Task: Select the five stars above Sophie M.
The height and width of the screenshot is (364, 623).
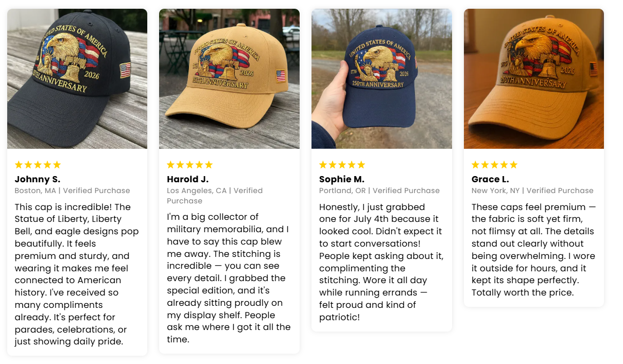Action: (x=342, y=165)
